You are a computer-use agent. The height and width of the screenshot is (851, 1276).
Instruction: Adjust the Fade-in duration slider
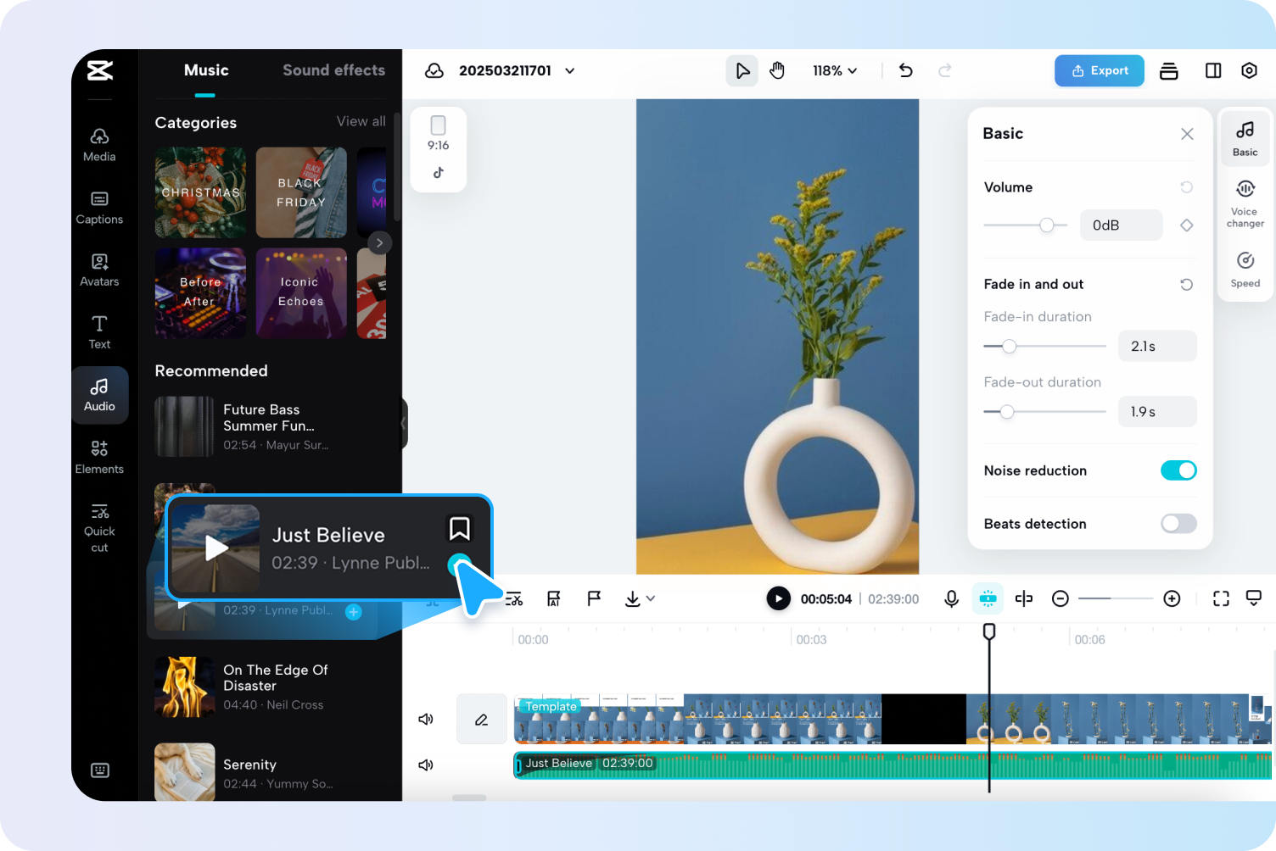[x=1044, y=346]
